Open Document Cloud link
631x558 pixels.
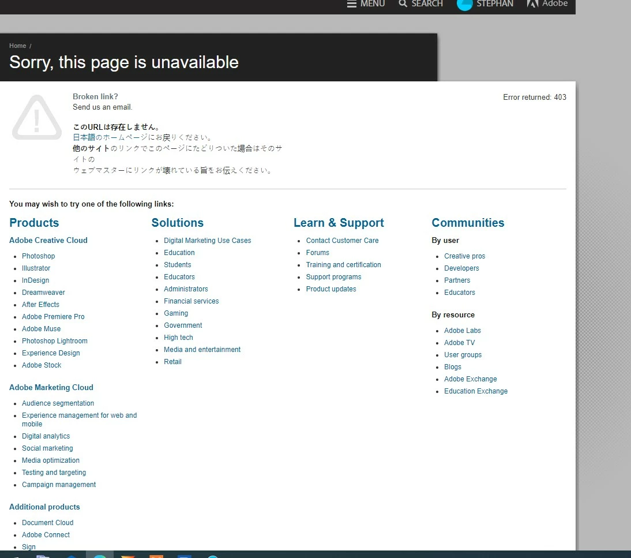[47, 523]
